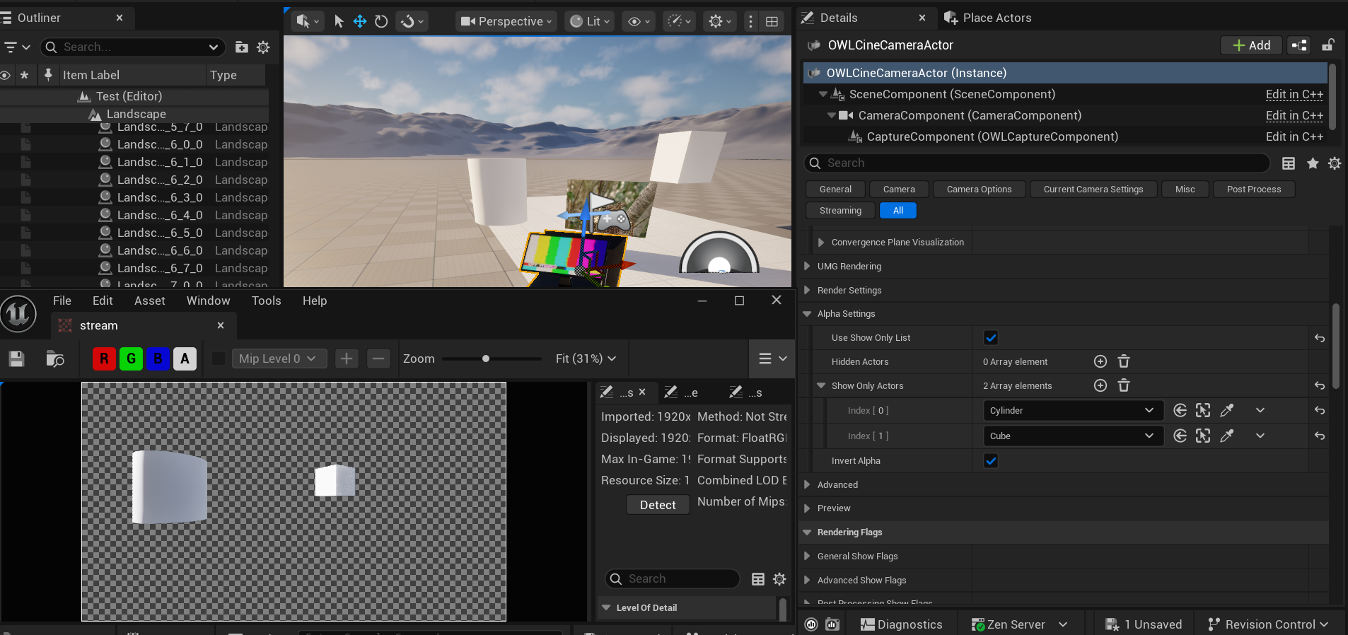Select the rotate tool in viewport toolbar
The height and width of the screenshot is (635, 1348).
click(x=381, y=21)
